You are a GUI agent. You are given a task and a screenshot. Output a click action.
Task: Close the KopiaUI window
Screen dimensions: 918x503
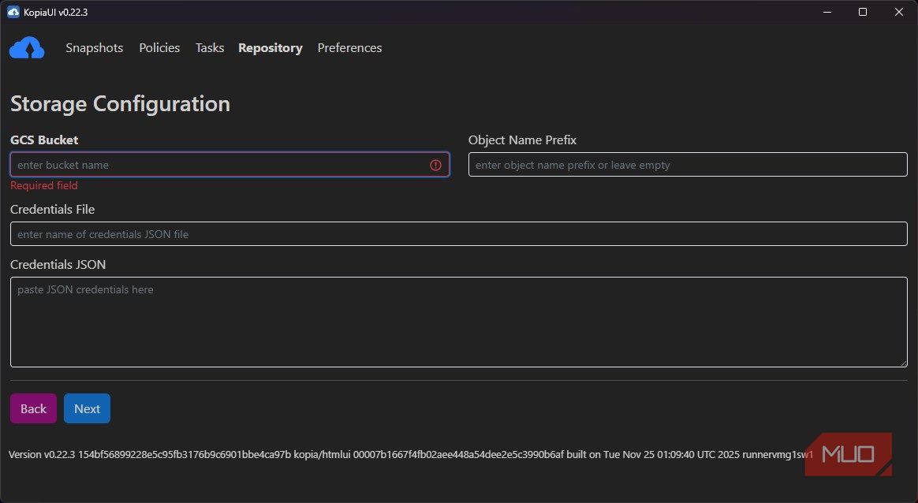click(x=899, y=12)
